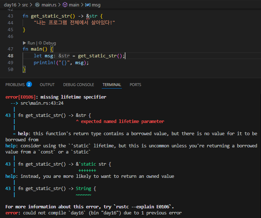The image size is (261, 218).
Task: Open the PROBLEMS panel tab
Action: (x=15, y=85)
